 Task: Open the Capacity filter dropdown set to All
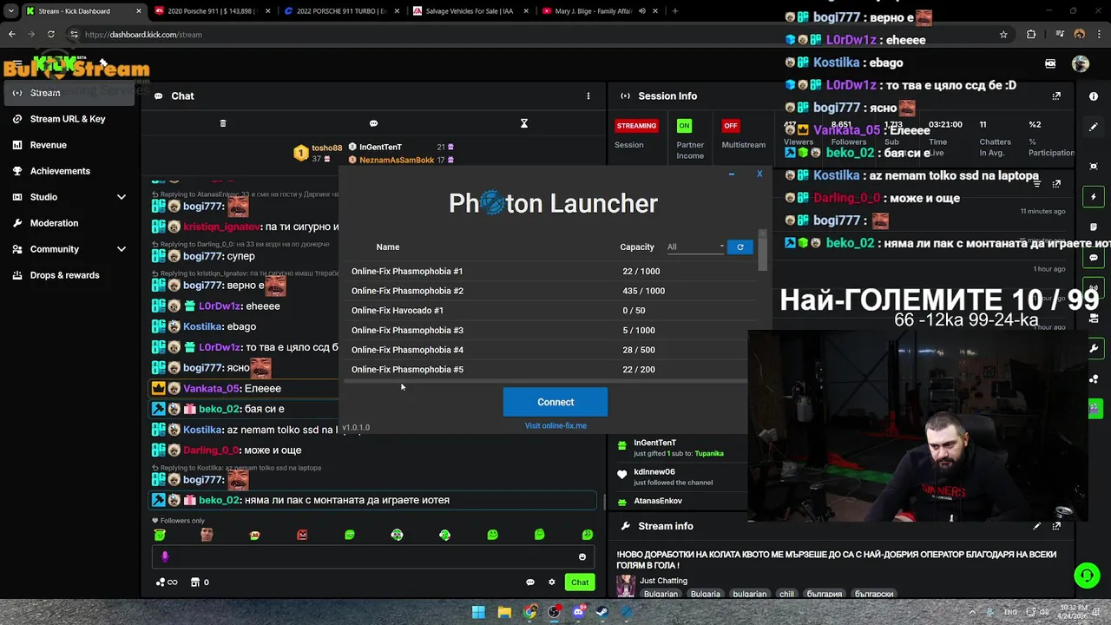coord(695,247)
